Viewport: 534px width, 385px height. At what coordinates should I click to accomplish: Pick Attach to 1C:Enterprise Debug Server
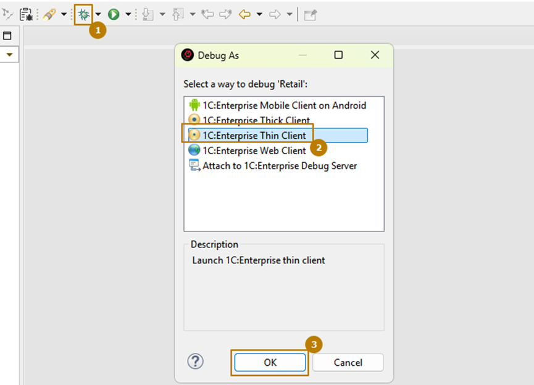pyautogui.click(x=279, y=165)
